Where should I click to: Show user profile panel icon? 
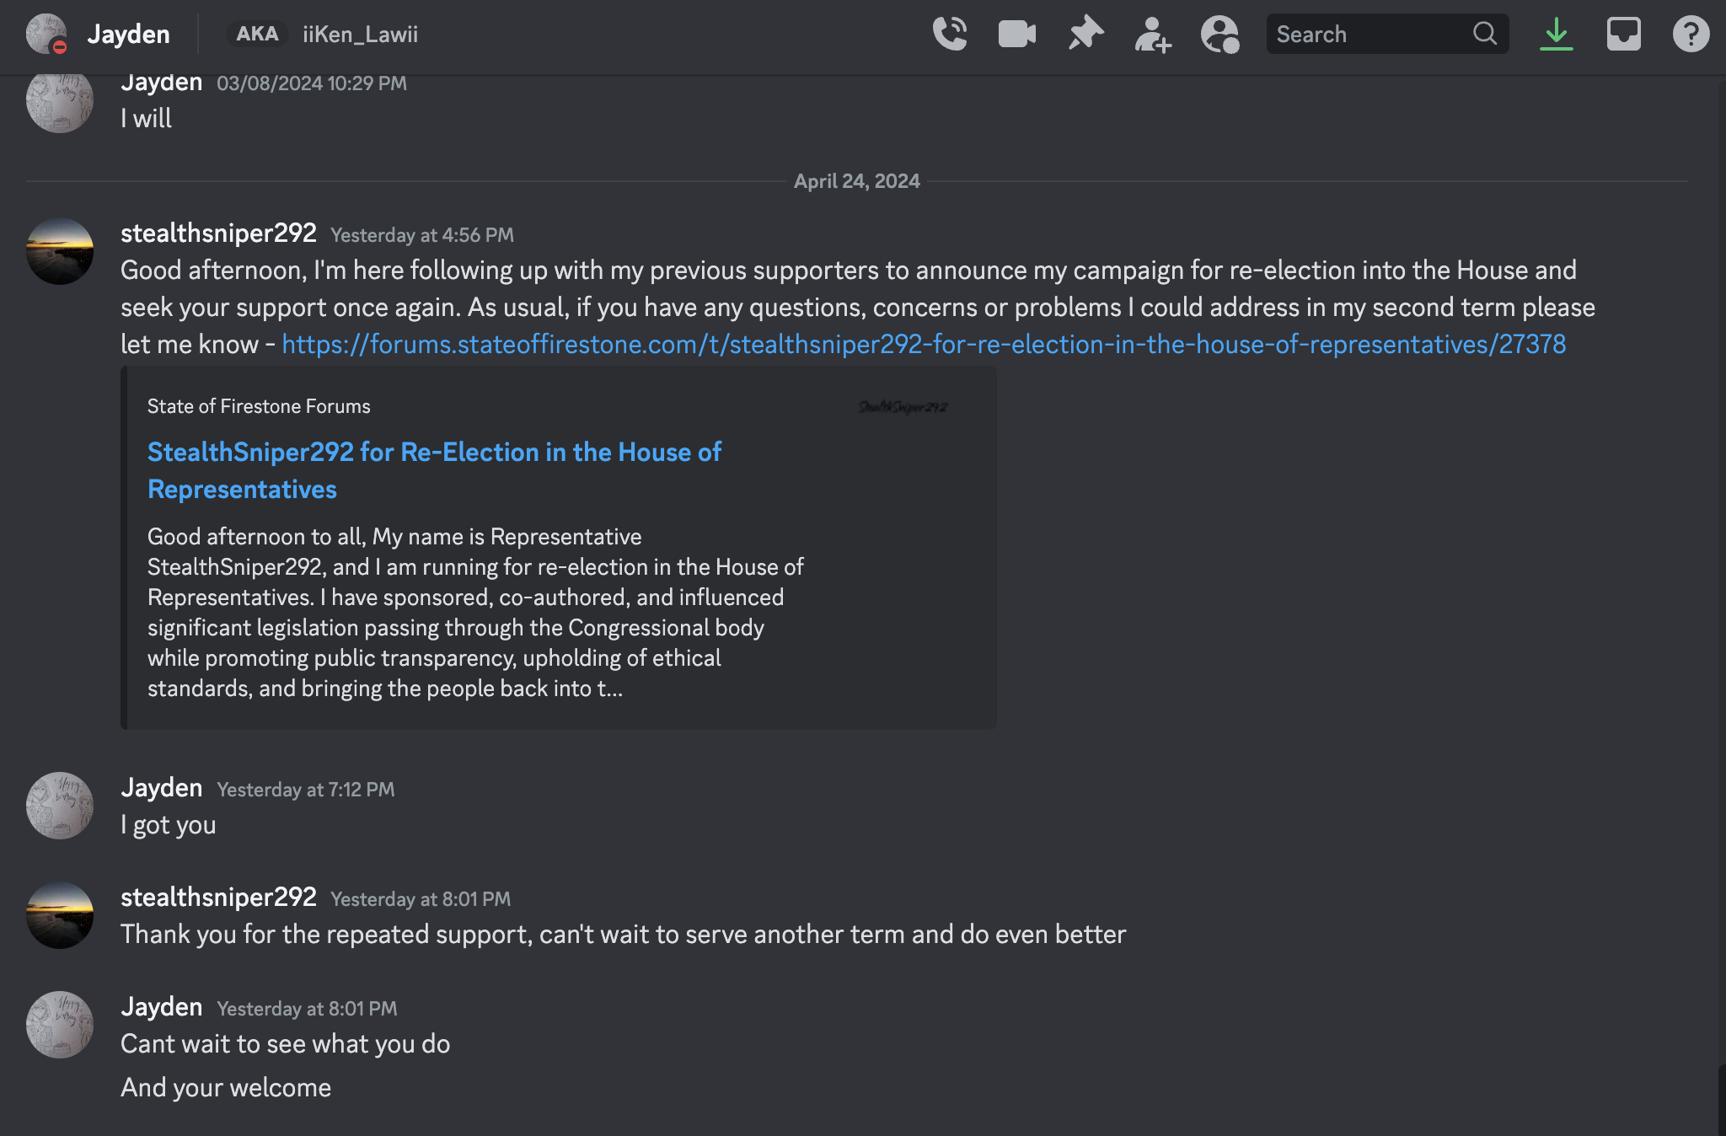pyautogui.click(x=1219, y=35)
